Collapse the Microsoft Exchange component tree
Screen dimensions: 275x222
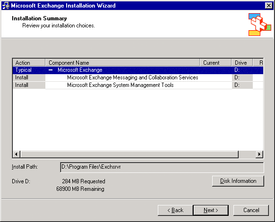(x=51, y=70)
